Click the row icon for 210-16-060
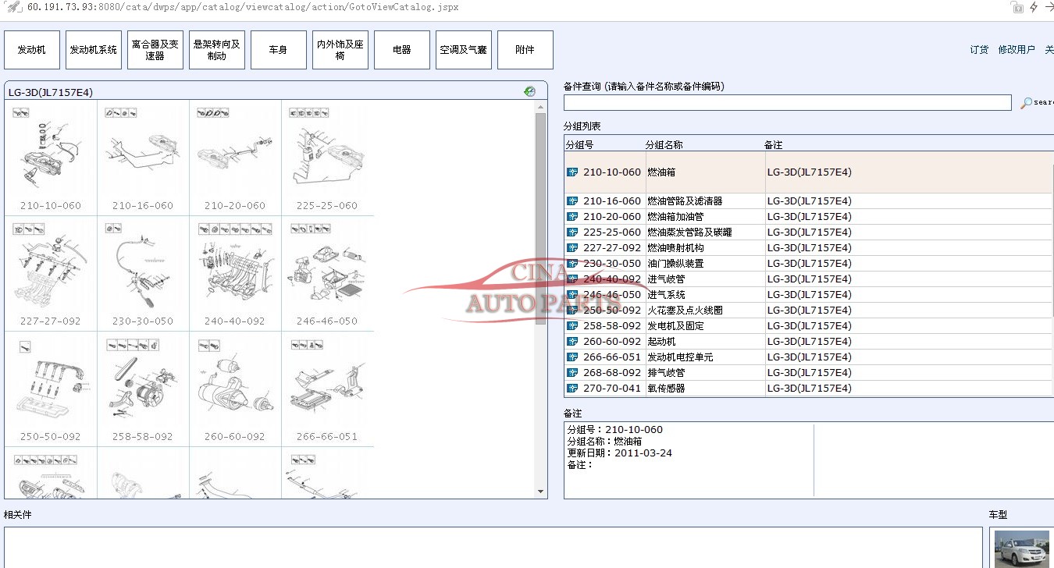The image size is (1054, 568). point(572,201)
